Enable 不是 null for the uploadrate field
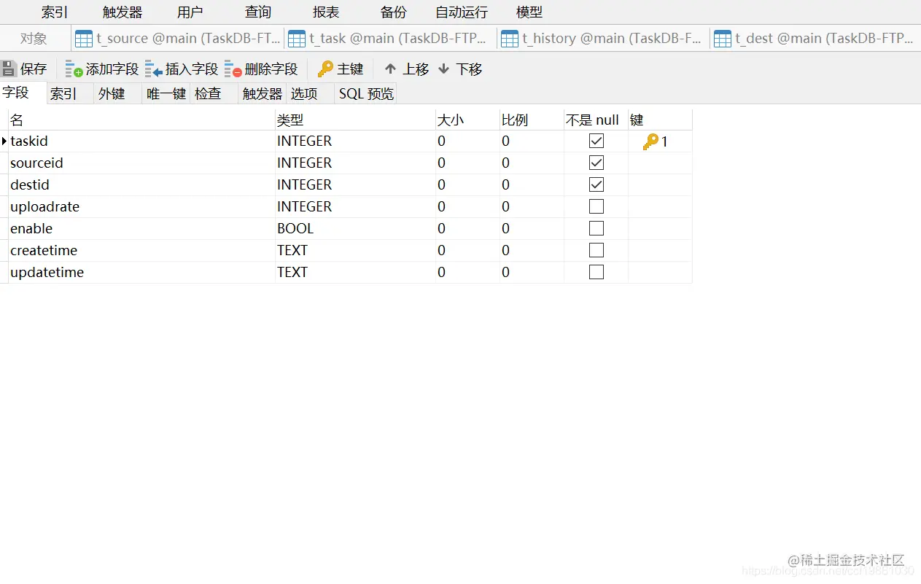Screen dimensions: 921x584 click(x=596, y=206)
